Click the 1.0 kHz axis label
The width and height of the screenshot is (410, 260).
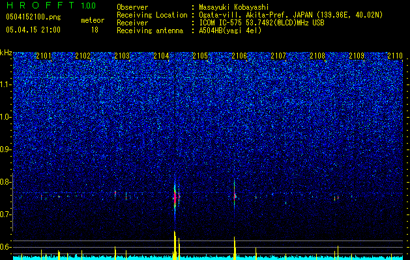tap(5, 117)
